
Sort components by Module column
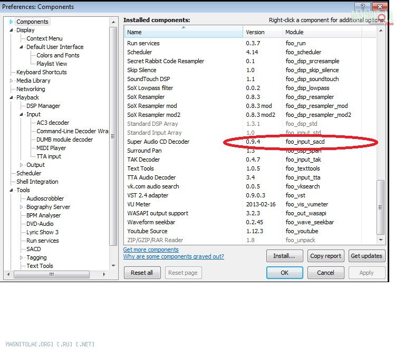point(322,32)
